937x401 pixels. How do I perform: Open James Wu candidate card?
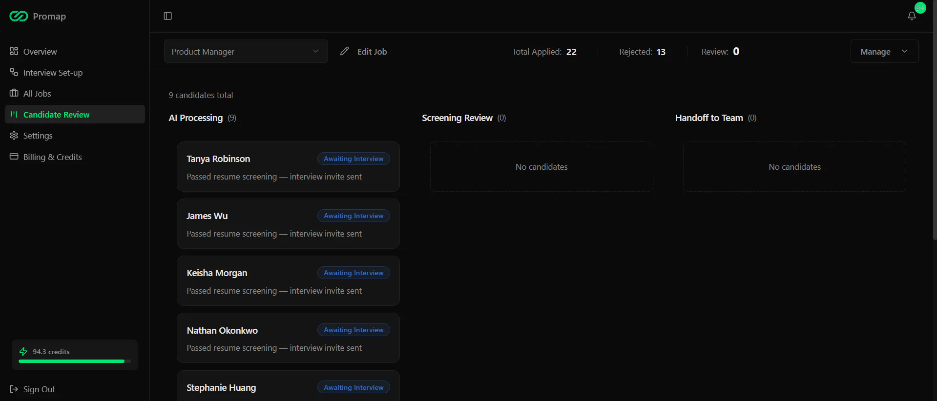(288, 223)
